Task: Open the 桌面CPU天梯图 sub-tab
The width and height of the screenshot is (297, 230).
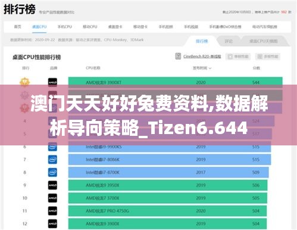Action: [x=263, y=41]
